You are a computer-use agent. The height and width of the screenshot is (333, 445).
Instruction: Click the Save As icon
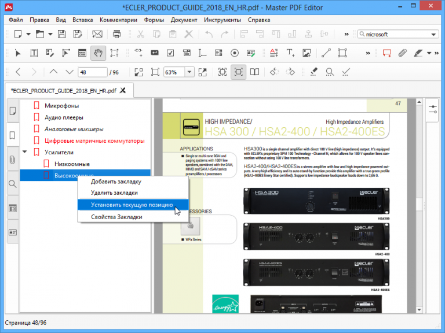pos(78,34)
